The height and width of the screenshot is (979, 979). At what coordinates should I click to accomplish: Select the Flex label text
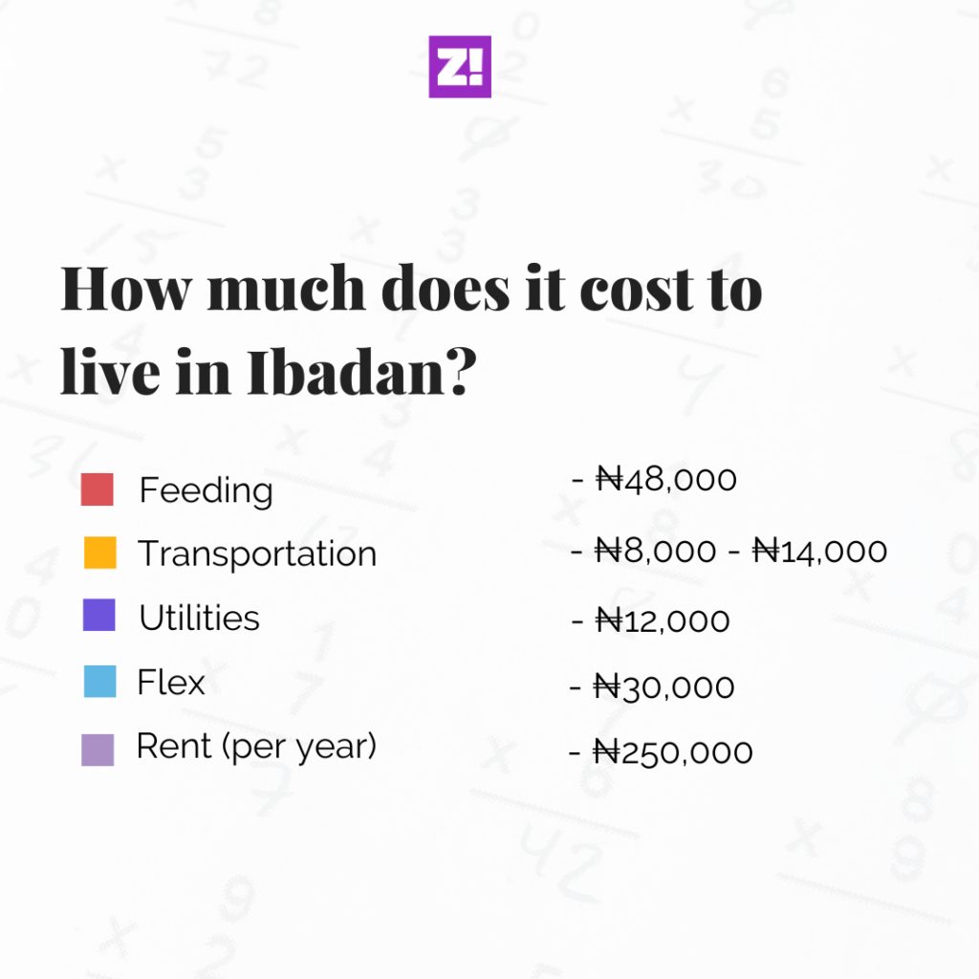tap(171, 683)
